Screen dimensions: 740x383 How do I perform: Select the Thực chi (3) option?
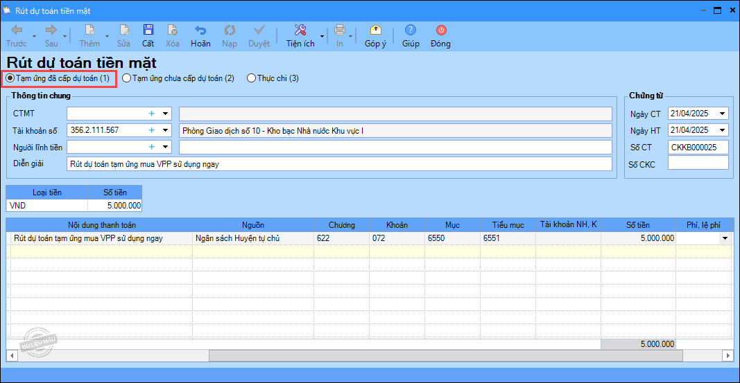(273, 78)
